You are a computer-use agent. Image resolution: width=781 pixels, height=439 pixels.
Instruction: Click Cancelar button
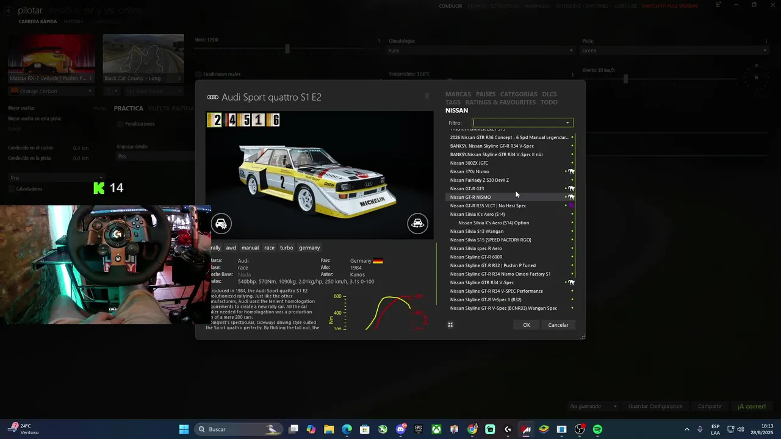tap(558, 325)
